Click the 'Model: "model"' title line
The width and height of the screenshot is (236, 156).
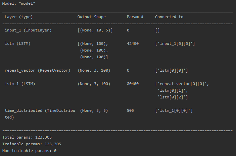(19, 3)
